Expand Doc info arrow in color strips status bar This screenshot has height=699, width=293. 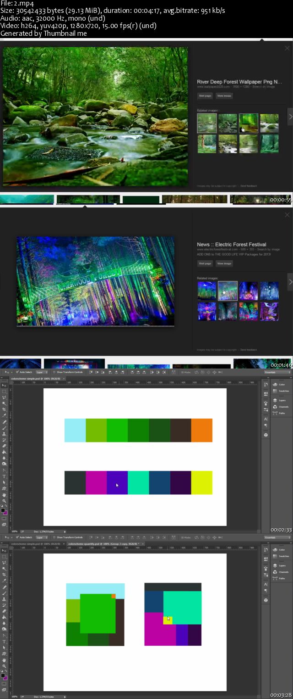65,531
